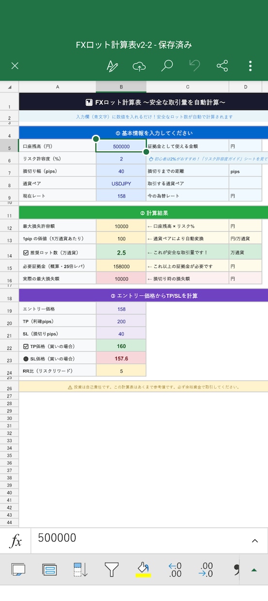Expand the formula bar with the chevron
268x601 pixels.
(x=254, y=541)
